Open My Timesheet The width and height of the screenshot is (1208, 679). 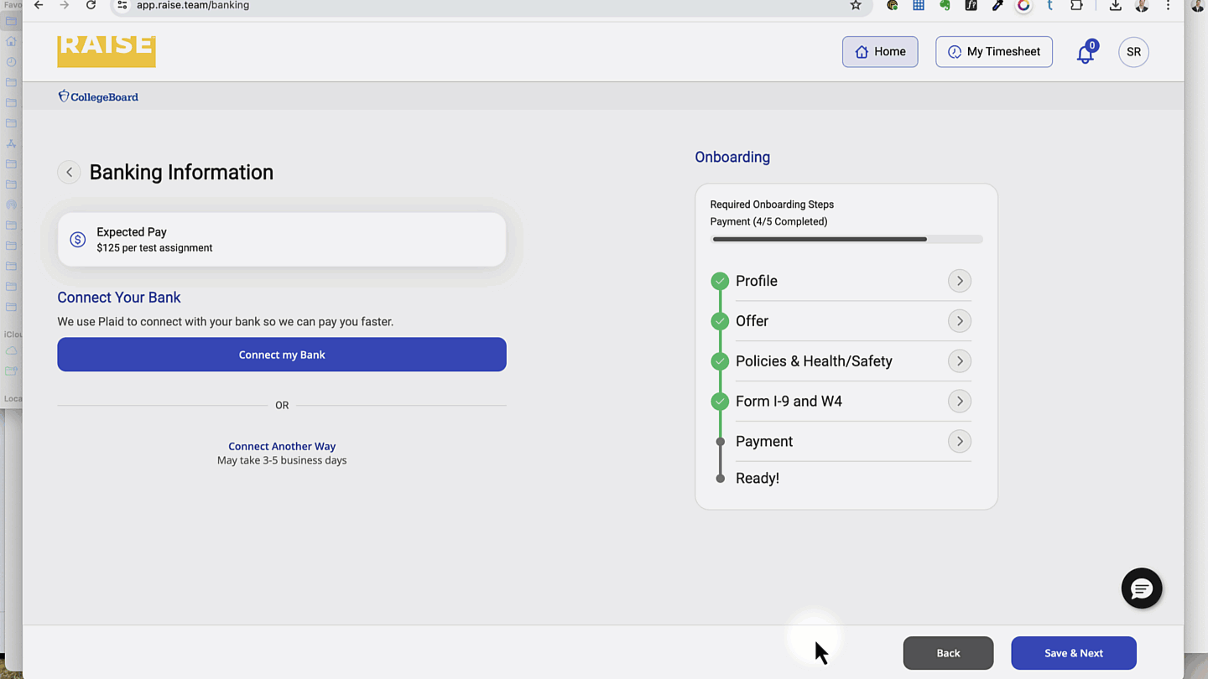(x=994, y=52)
